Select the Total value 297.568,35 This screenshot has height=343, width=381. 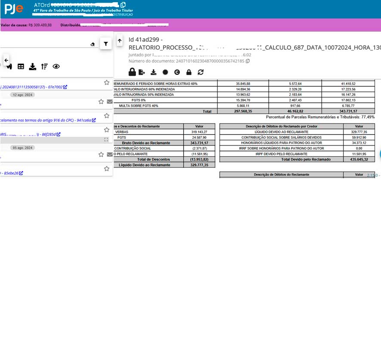[243, 111]
